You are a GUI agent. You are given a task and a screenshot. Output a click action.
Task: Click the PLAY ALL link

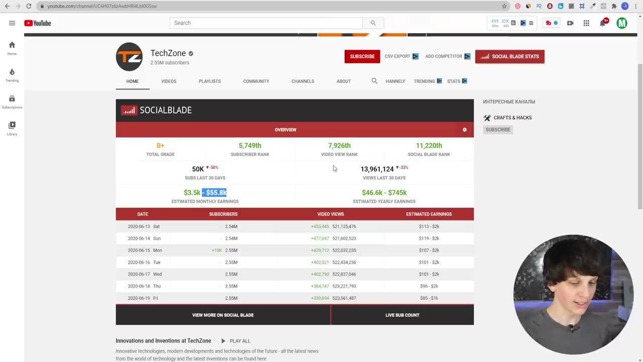click(x=240, y=341)
